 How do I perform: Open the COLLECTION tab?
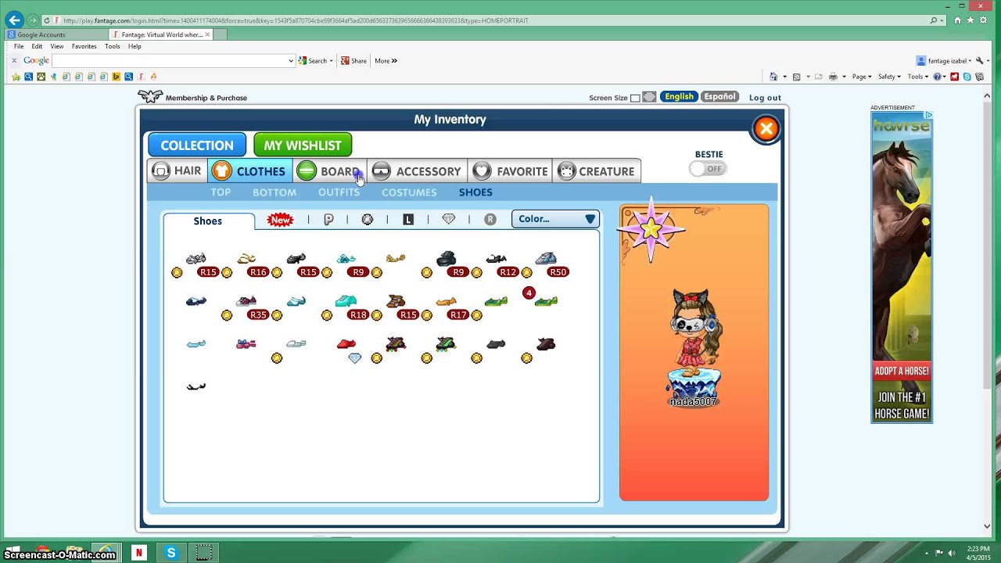point(197,145)
